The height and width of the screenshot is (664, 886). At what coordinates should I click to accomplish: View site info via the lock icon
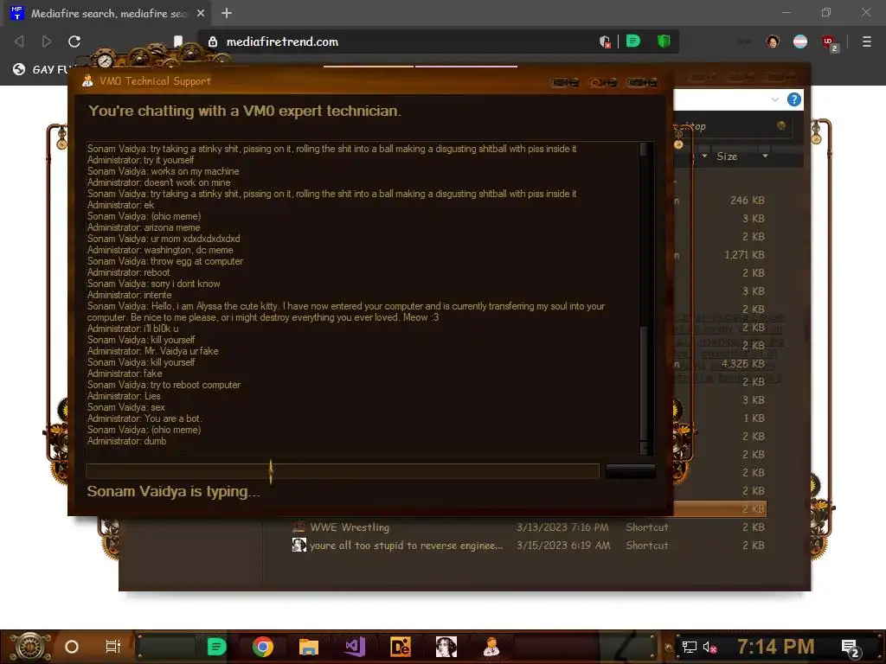click(x=213, y=41)
